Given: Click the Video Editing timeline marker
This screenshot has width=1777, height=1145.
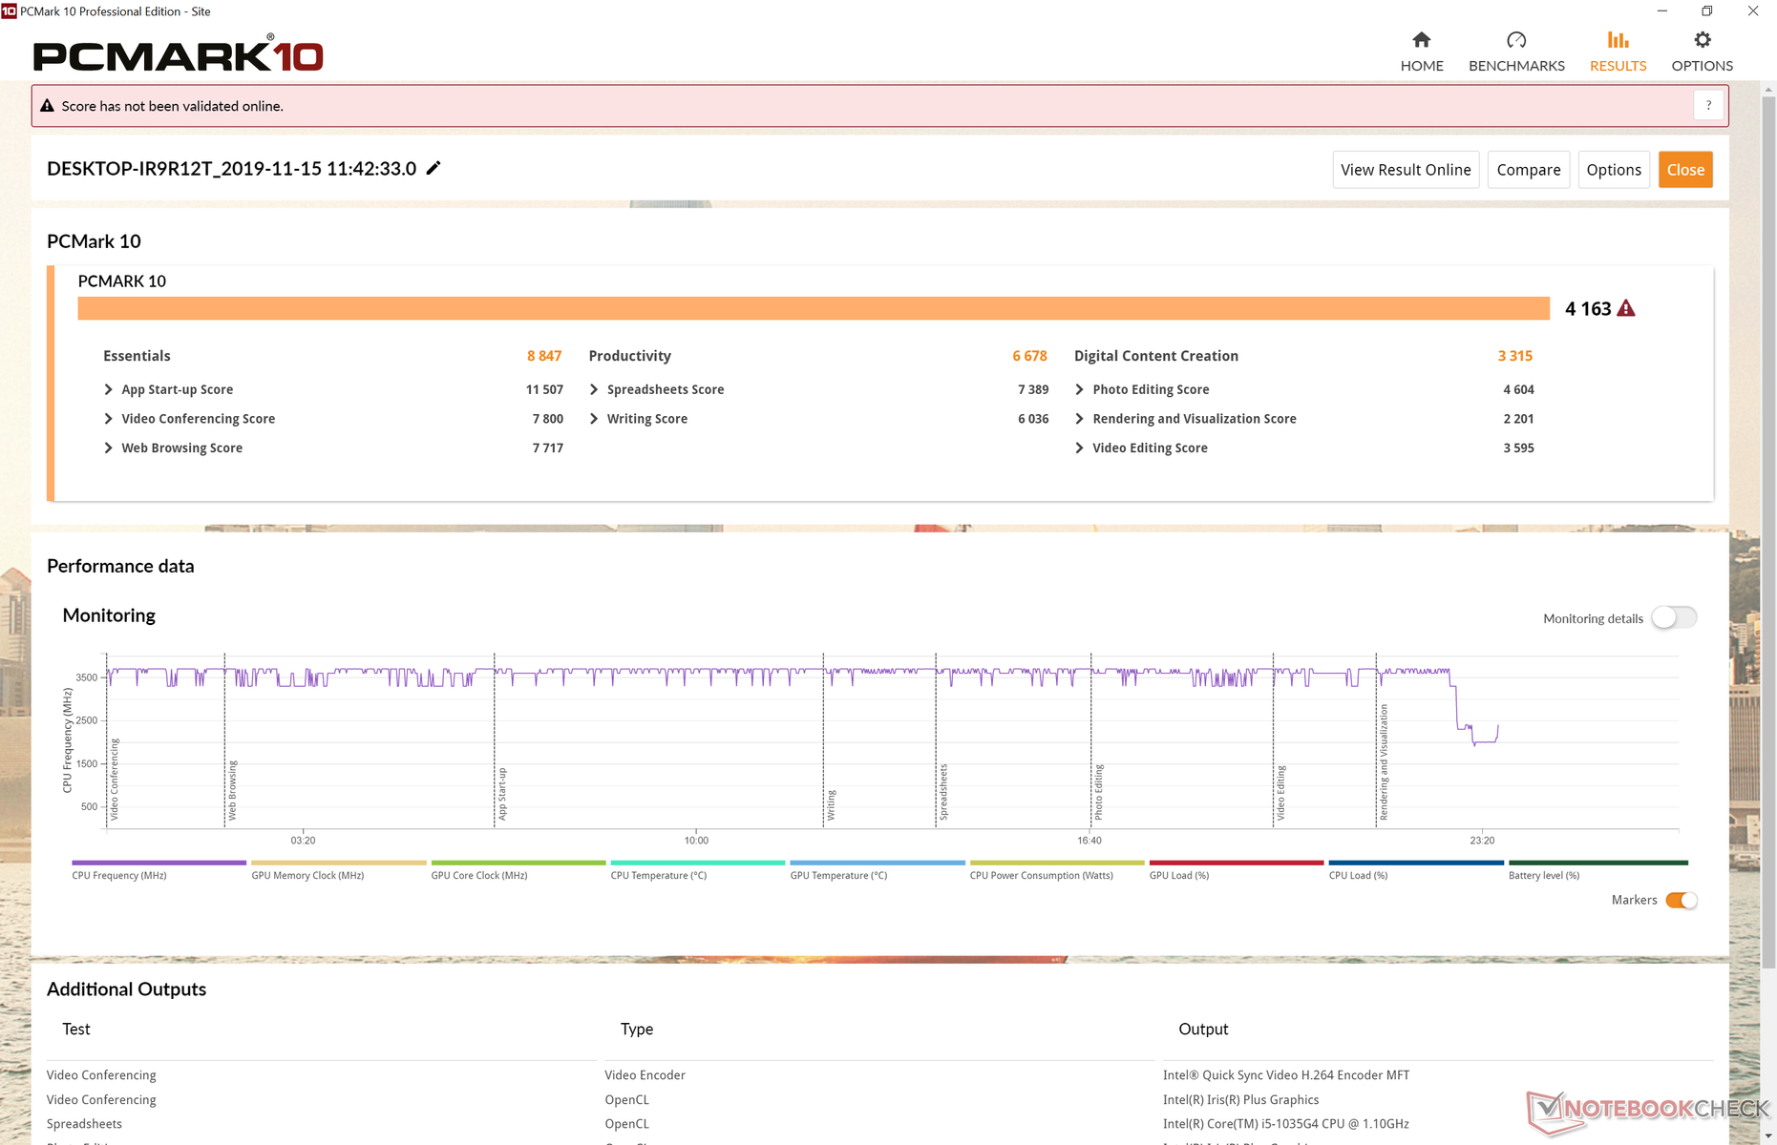Looking at the screenshot, I should 1280,793.
